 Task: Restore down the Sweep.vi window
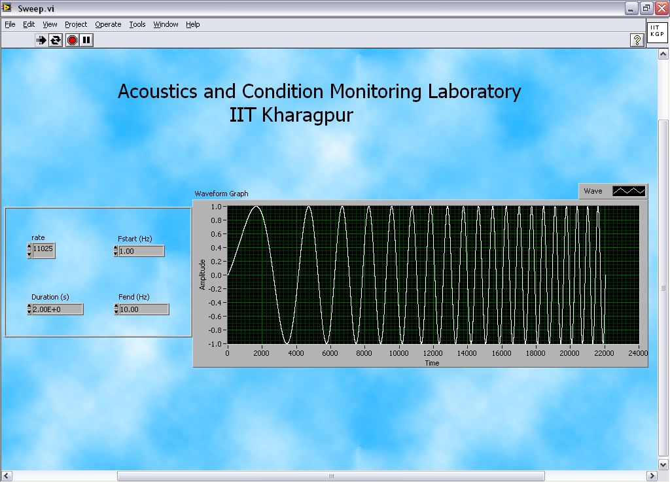coord(646,8)
